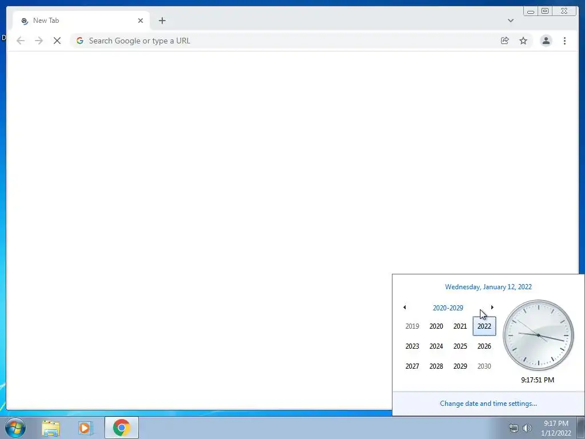Select year 2025

(460, 346)
